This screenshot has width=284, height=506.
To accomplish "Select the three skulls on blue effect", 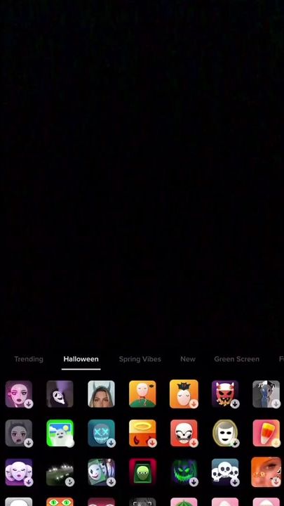I will (x=225, y=472).
